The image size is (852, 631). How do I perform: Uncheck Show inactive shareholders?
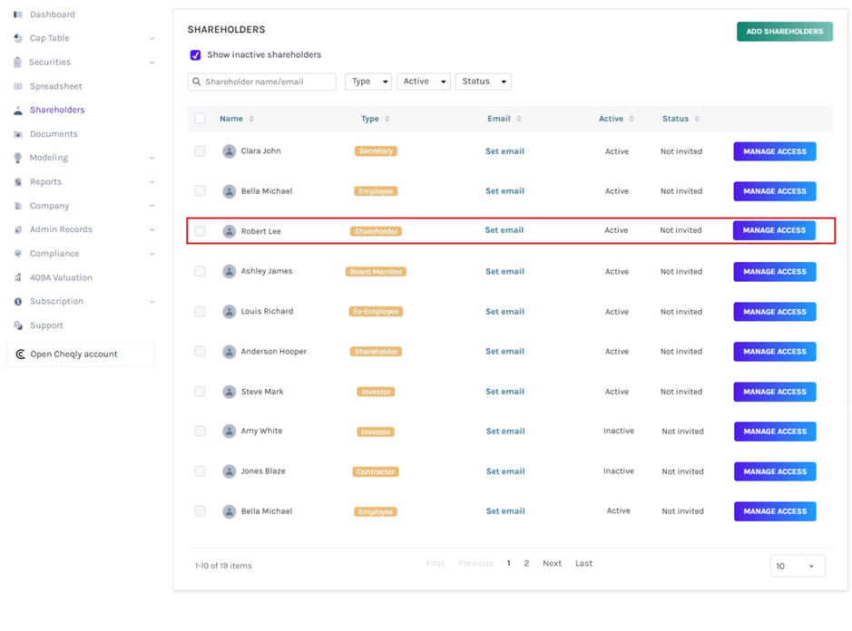(x=196, y=54)
